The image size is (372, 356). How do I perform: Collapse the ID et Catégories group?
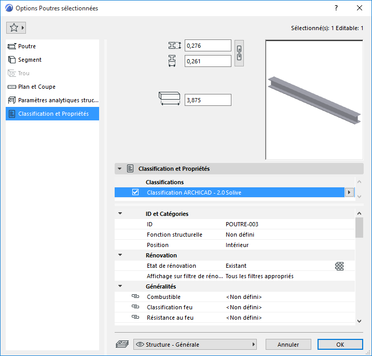120,213
